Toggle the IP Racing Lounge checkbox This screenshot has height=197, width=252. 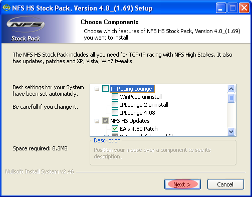pos(105,89)
